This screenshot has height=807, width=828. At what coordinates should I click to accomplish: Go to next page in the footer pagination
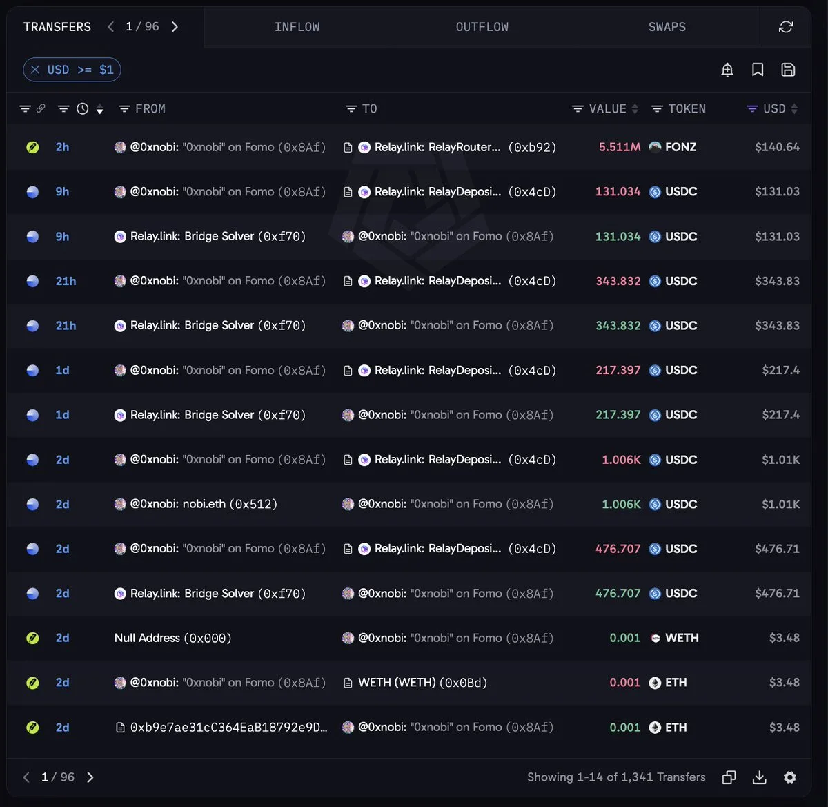[90, 777]
